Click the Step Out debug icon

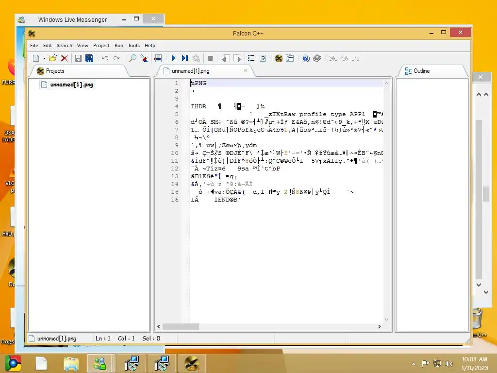point(356,58)
